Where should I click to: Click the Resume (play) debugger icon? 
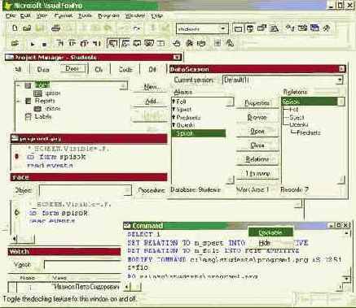[x=33, y=43]
